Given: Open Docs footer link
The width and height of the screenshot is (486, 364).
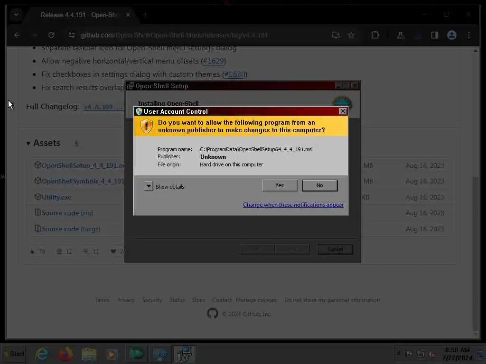Looking at the screenshot, I should [x=199, y=300].
